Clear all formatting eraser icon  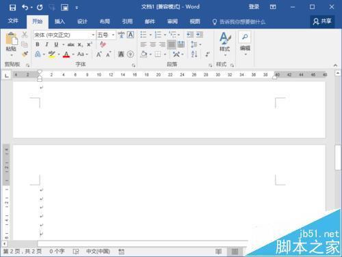point(103,44)
